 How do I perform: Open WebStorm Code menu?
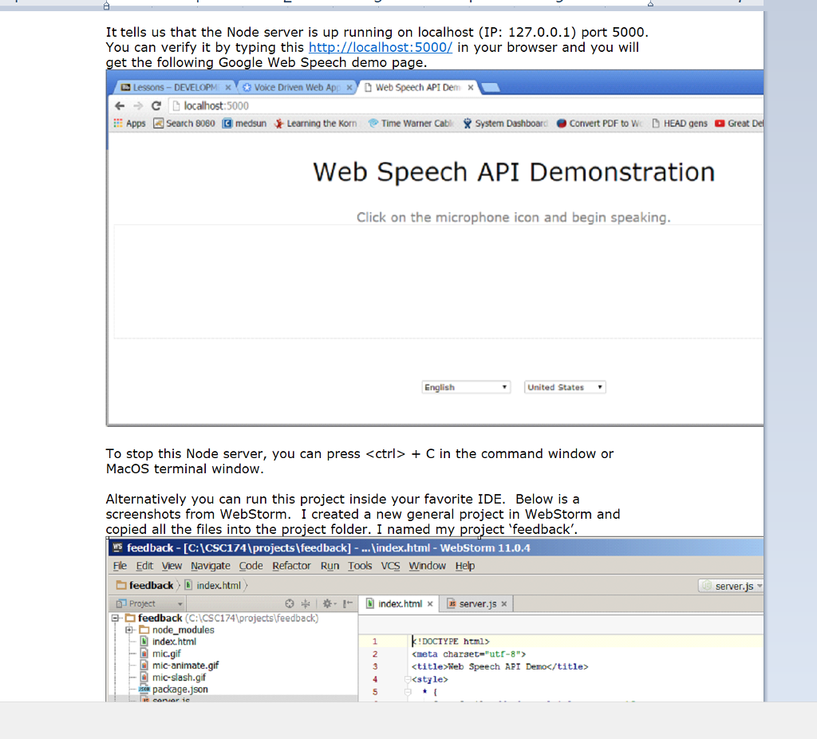[x=251, y=566]
